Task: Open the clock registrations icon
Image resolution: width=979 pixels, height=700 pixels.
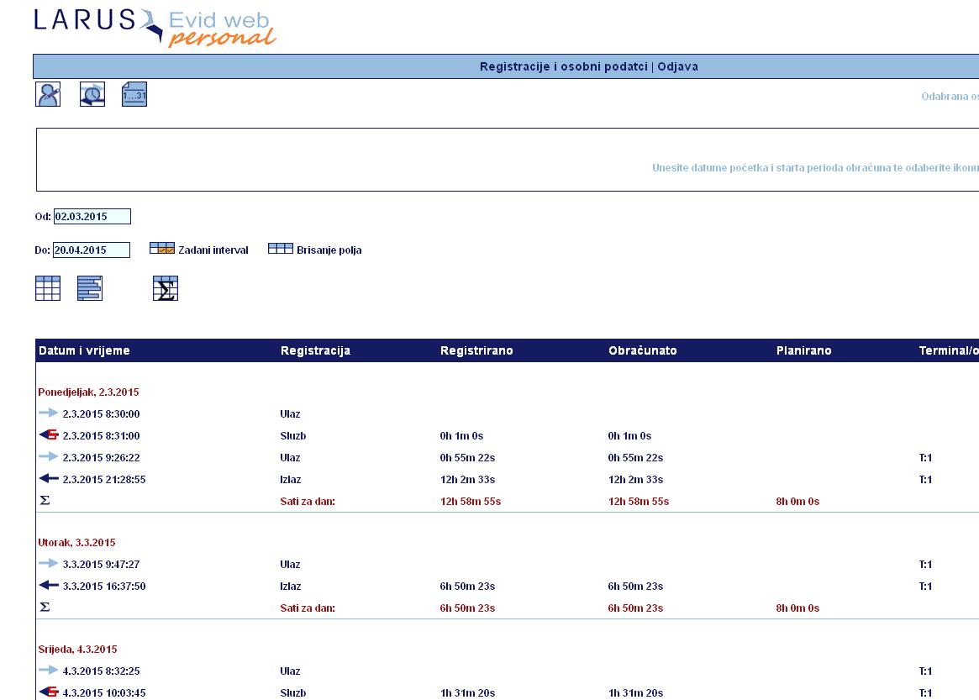Action: point(92,94)
